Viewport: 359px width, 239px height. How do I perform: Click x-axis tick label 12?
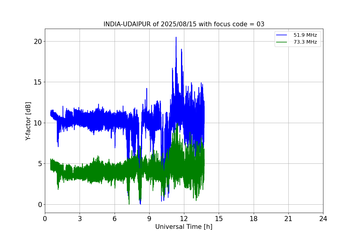[184, 219]
